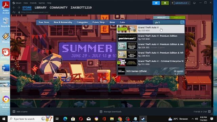Expand the Your Store menu

(x=44, y=22)
